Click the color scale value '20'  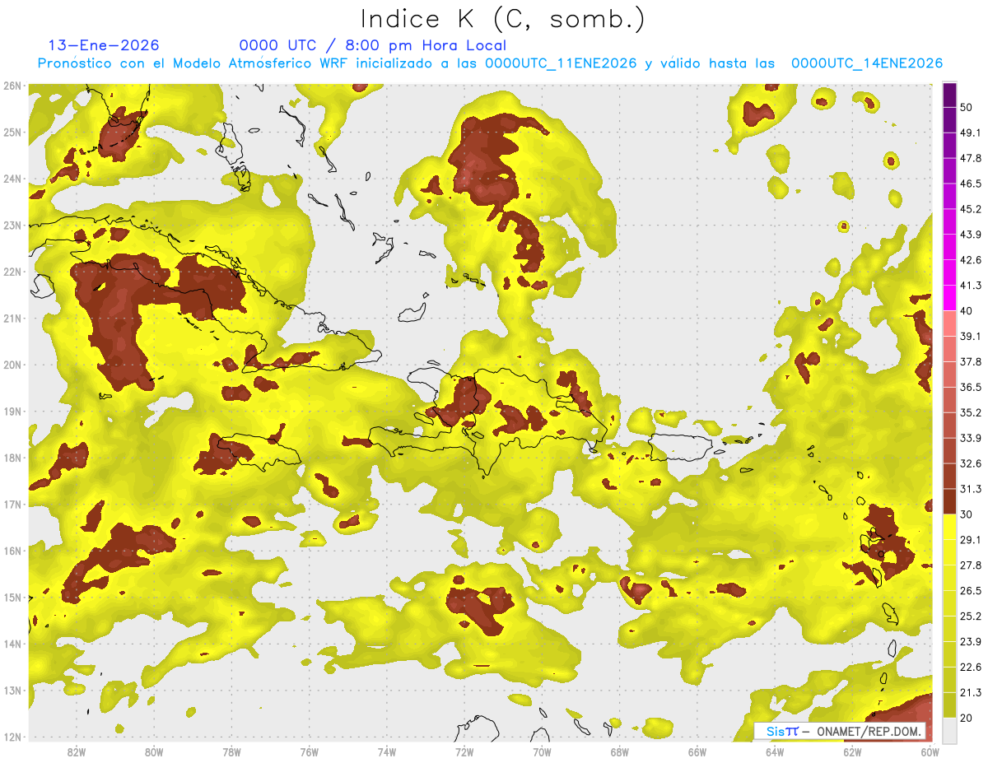967,718
